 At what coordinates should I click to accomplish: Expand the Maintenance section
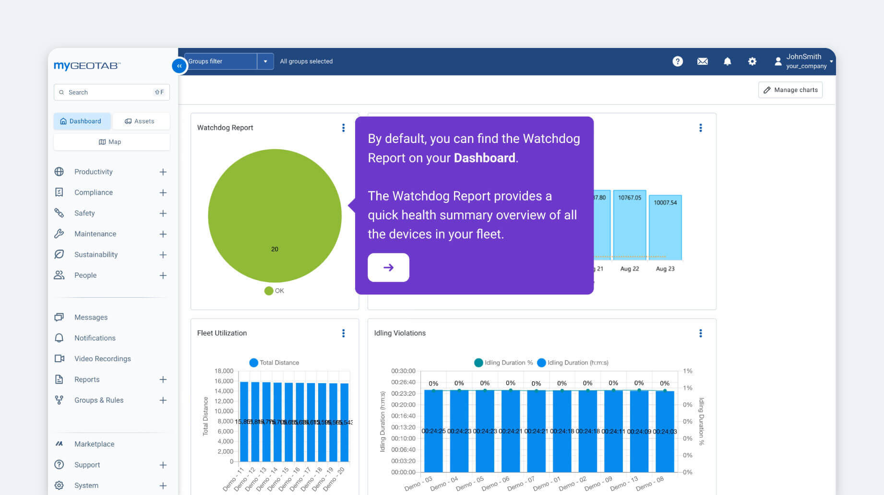(163, 234)
